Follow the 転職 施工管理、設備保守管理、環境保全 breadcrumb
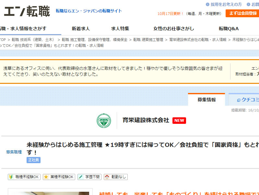The width and height of the screenshot is (259, 195). [95, 40]
